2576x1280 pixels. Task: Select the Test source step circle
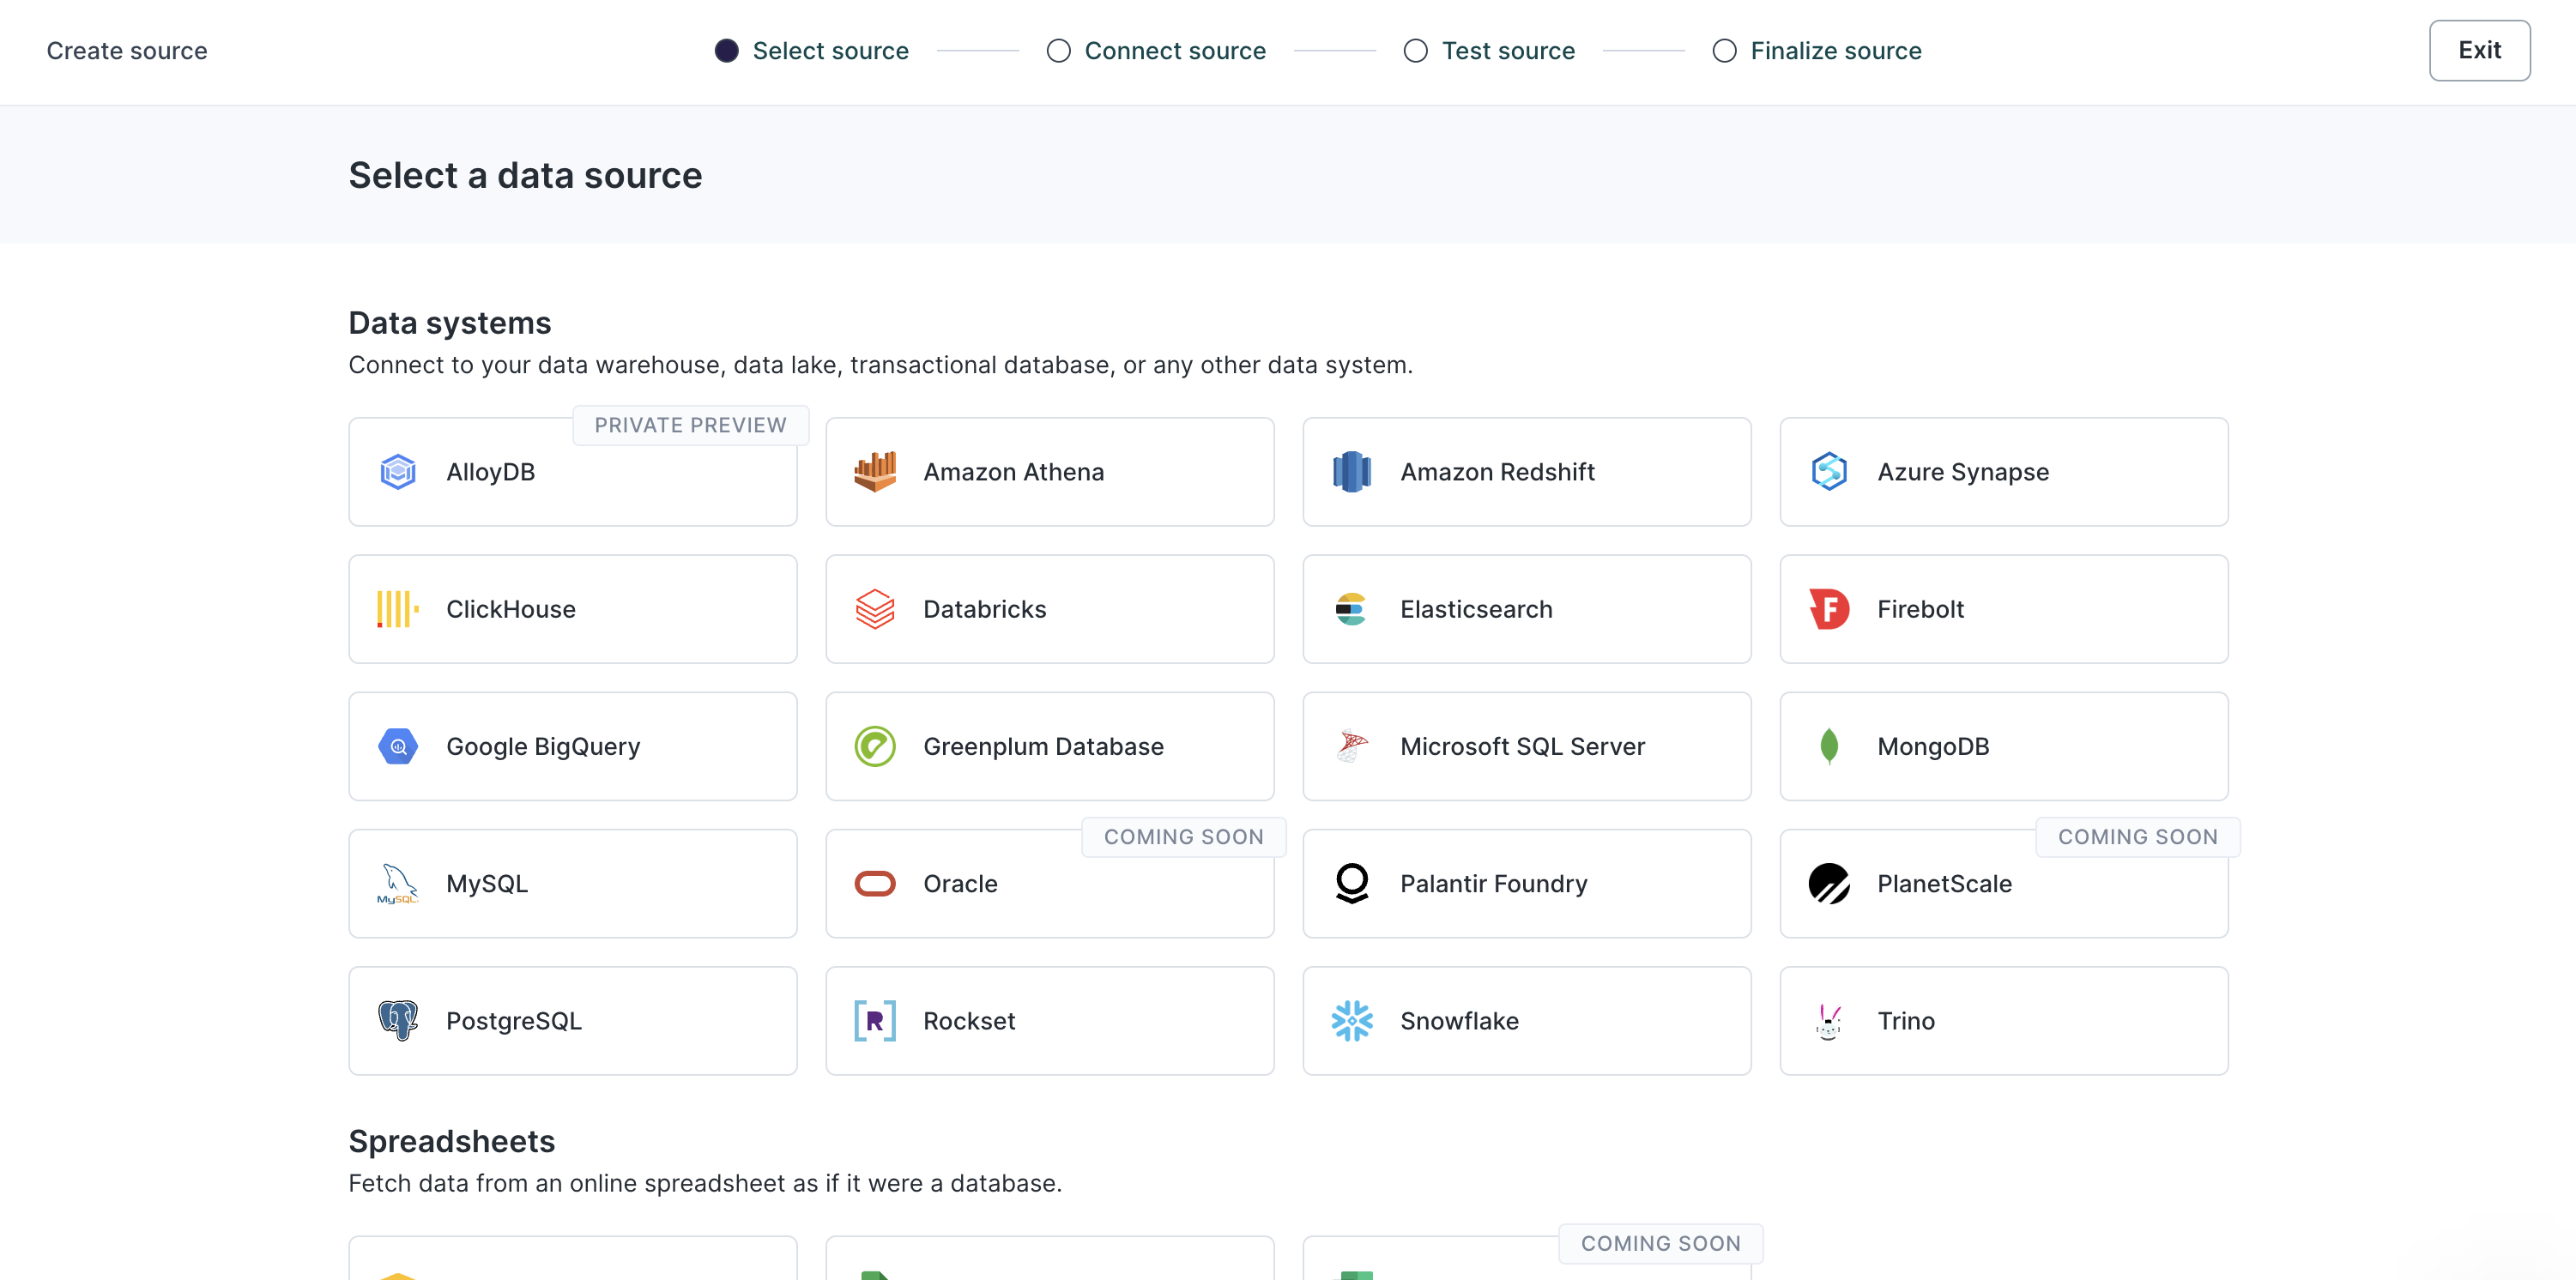[x=1416, y=51]
